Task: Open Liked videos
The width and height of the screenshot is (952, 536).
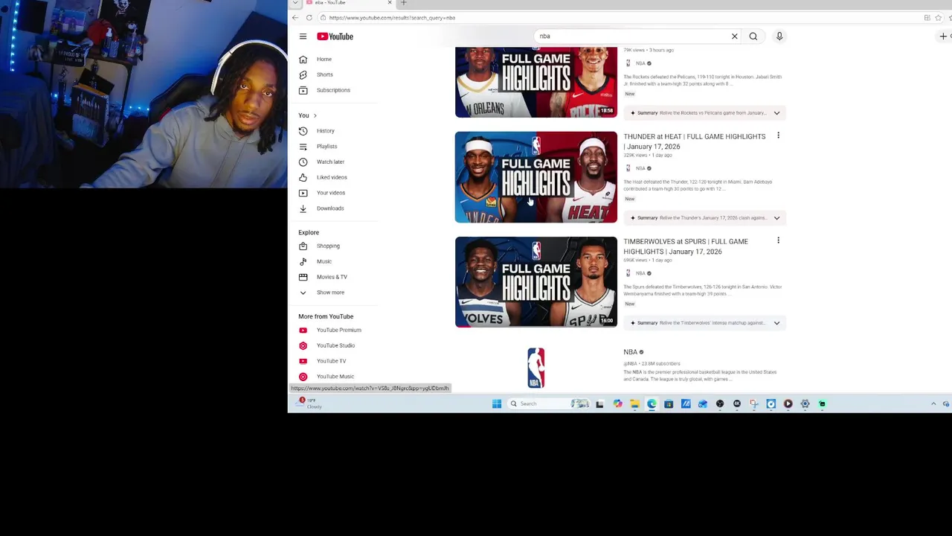Action: point(335,177)
